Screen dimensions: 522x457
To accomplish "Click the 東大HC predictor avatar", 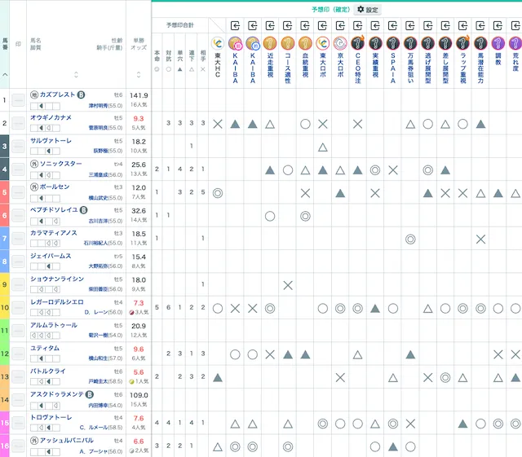I will (x=218, y=43).
